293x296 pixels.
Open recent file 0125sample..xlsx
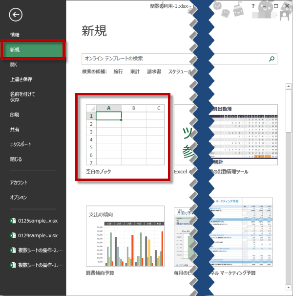38,221
